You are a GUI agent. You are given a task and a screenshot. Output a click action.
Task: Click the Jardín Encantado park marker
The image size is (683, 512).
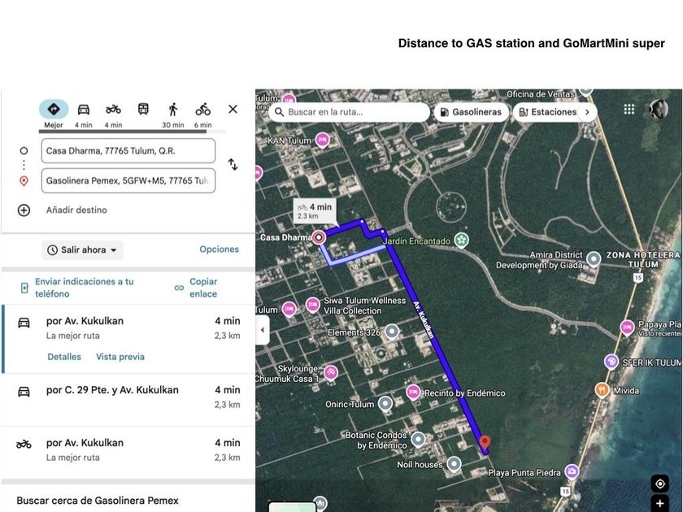coord(461,240)
